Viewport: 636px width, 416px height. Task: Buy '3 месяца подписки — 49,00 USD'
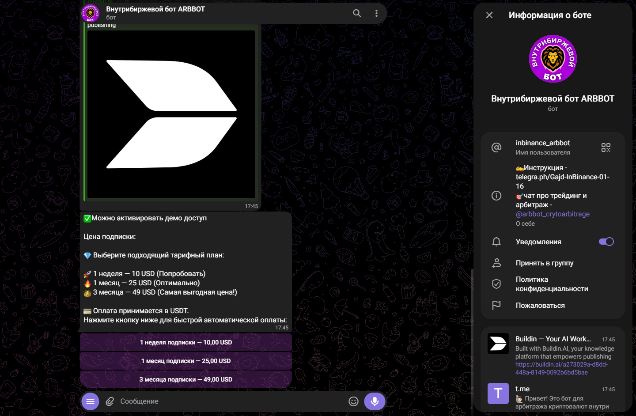186,379
